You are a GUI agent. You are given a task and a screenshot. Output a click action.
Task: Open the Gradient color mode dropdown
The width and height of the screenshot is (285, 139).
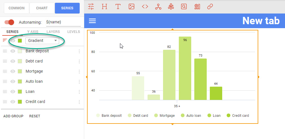(42, 41)
